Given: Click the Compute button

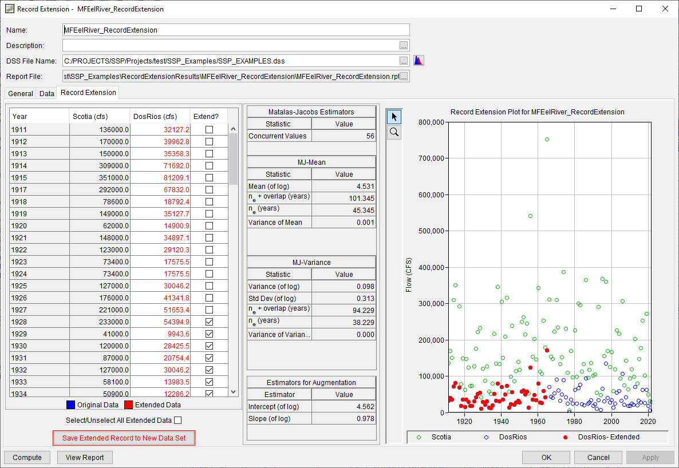Looking at the screenshot, I should pyautogui.click(x=27, y=458).
